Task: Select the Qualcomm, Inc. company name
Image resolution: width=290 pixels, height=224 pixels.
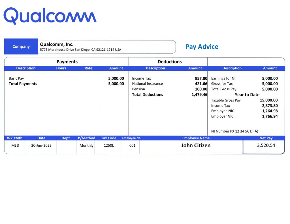Action: [x=57, y=44]
